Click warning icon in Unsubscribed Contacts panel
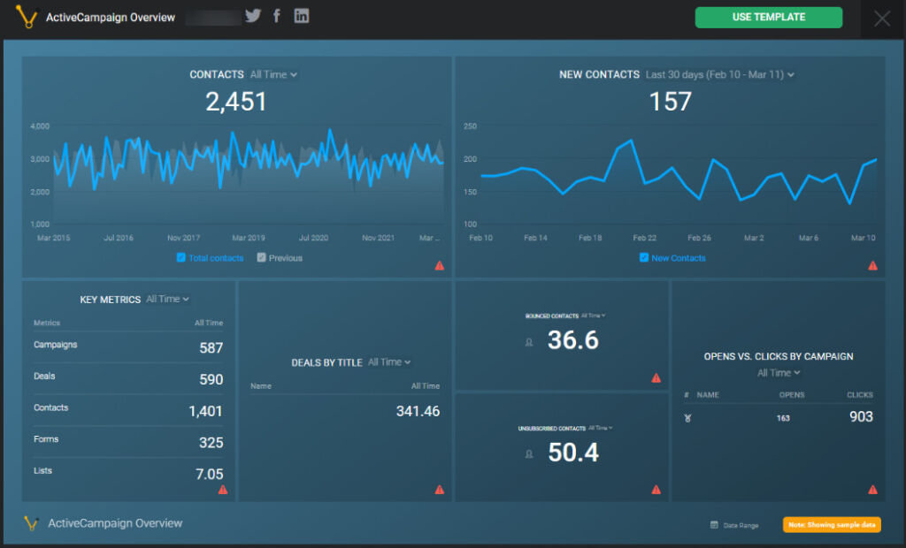Screen dimensions: 906x548 click(656, 490)
